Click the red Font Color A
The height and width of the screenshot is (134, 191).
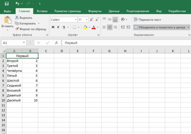pos(94,27)
